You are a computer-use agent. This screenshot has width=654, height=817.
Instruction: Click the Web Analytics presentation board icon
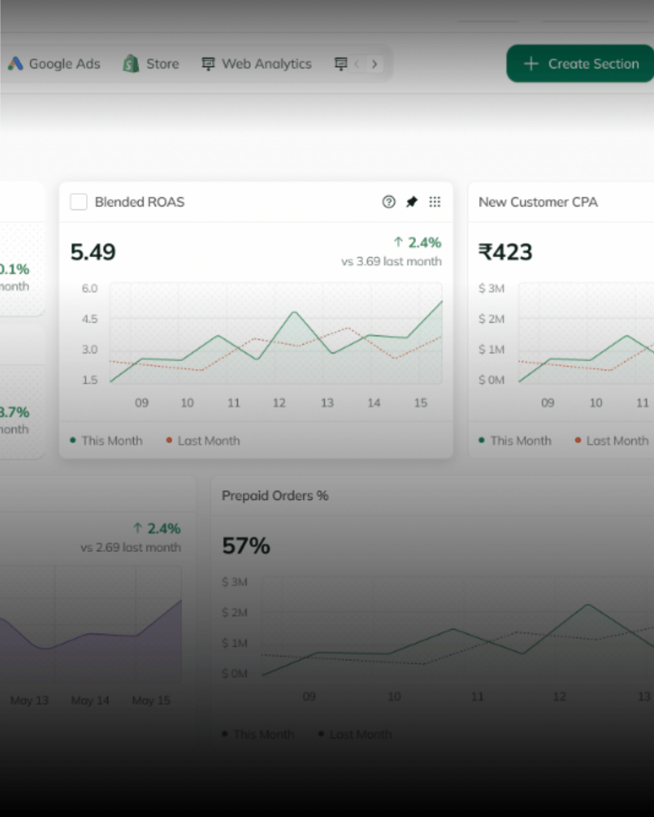point(208,64)
